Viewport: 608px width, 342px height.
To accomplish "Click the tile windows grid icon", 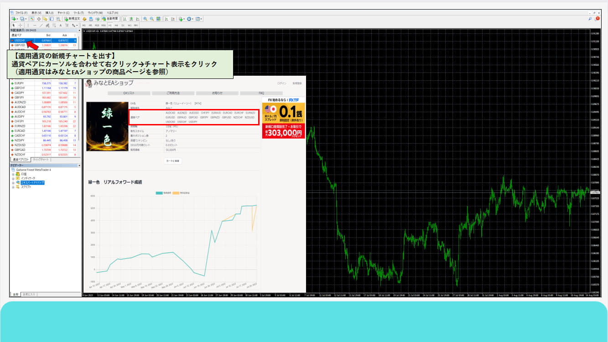I will [x=158, y=19].
